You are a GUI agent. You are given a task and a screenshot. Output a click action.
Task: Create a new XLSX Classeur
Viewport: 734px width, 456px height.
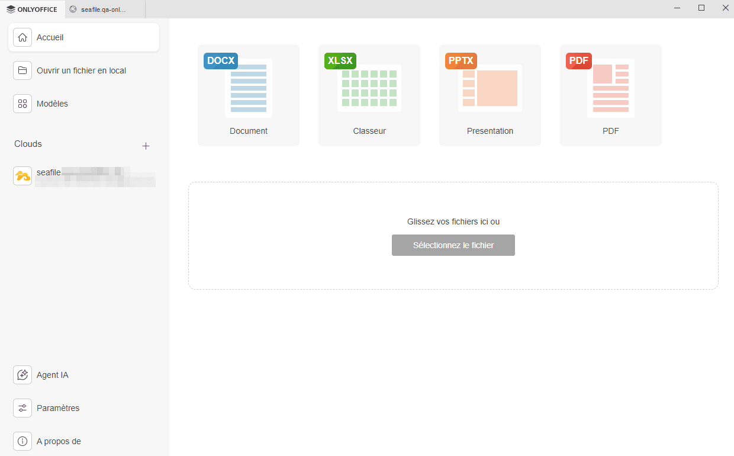369,95
